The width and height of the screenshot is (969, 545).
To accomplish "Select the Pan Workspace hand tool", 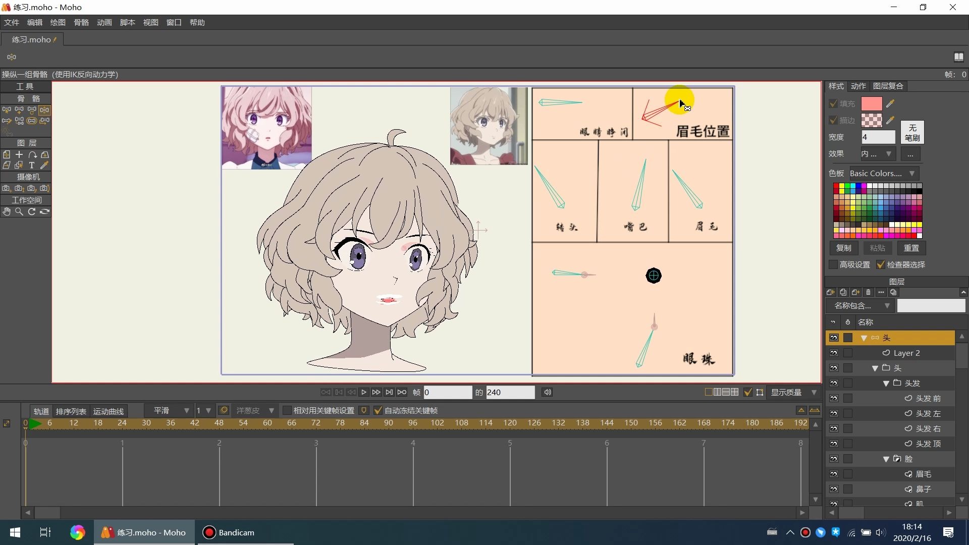I will 7,211.
